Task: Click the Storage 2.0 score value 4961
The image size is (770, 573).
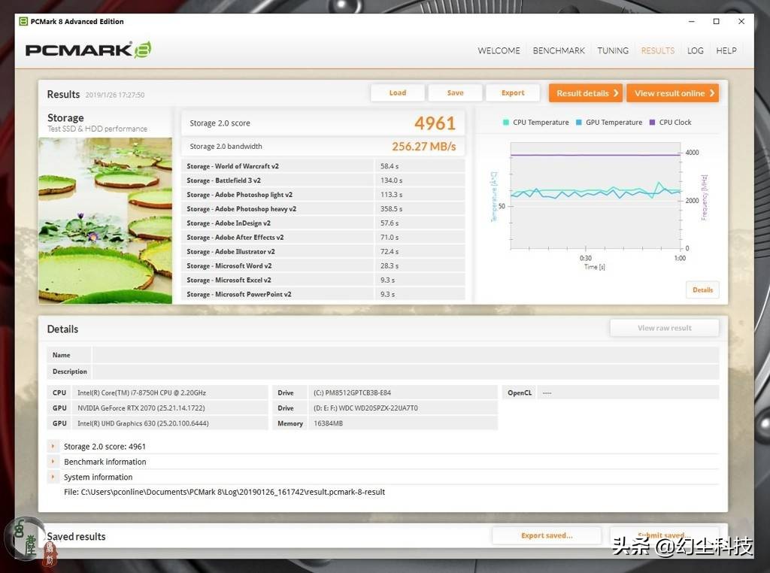Action: tap(435, 123)
